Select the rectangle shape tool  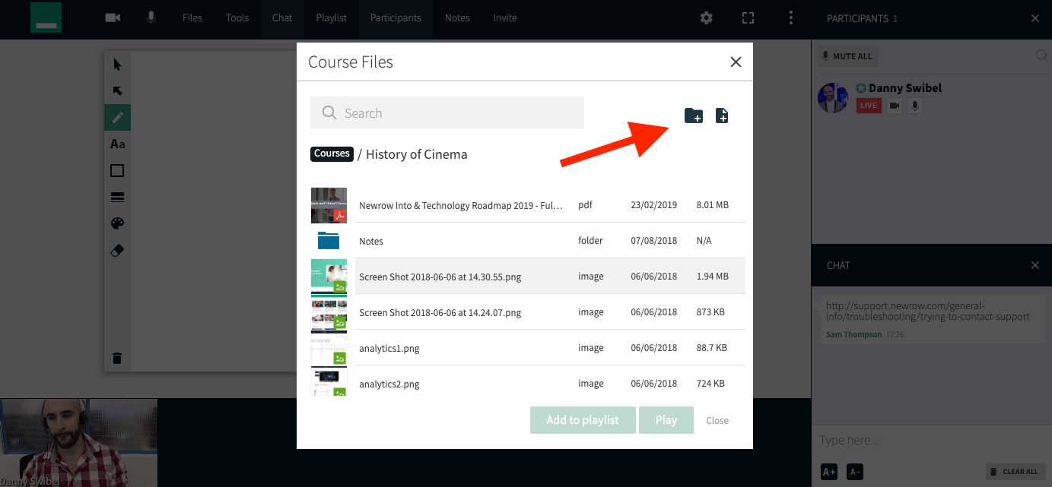(x=117, y=171)
